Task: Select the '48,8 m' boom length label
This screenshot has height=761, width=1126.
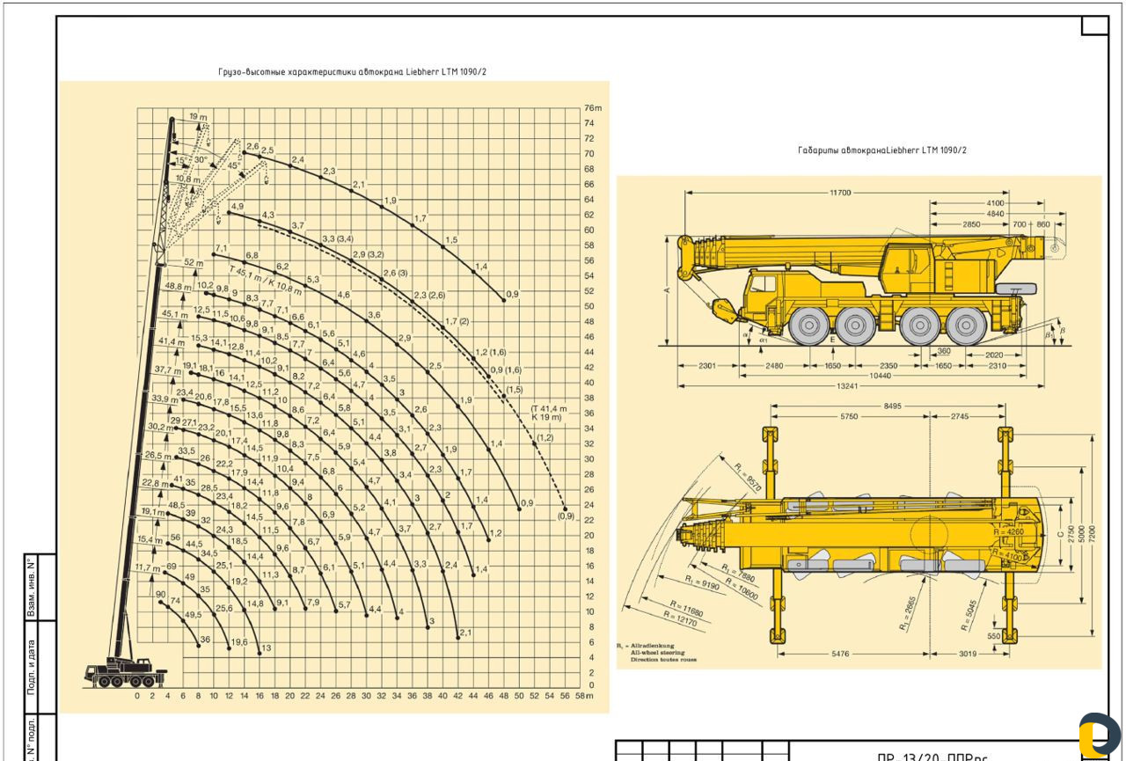Action: [178, 286]
